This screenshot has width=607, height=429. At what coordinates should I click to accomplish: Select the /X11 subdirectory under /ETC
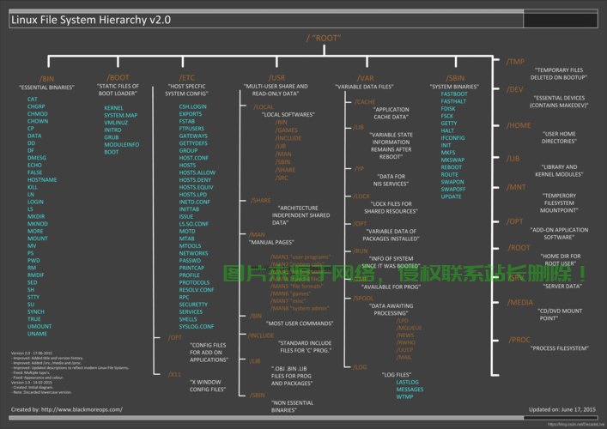coord(174,374)
